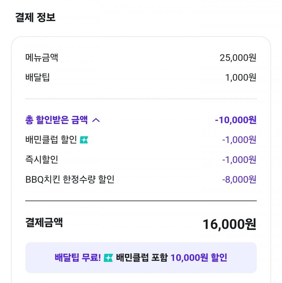Select the 총 할인받은 금액 label

point(56,120)
